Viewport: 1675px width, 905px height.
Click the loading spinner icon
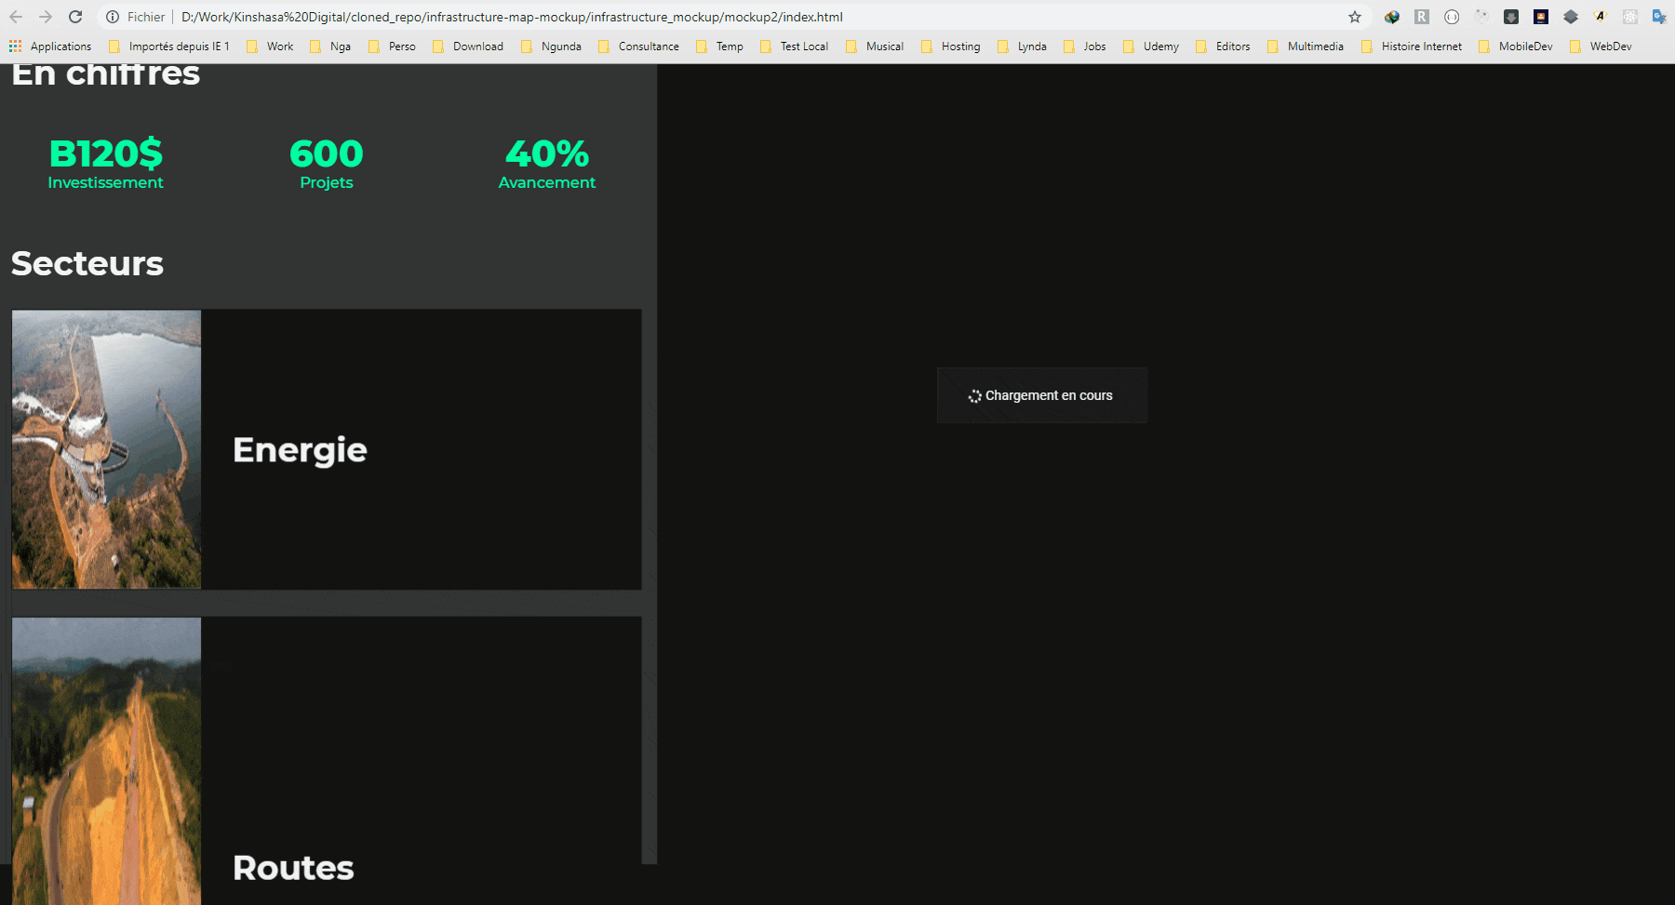click(974, 396)
